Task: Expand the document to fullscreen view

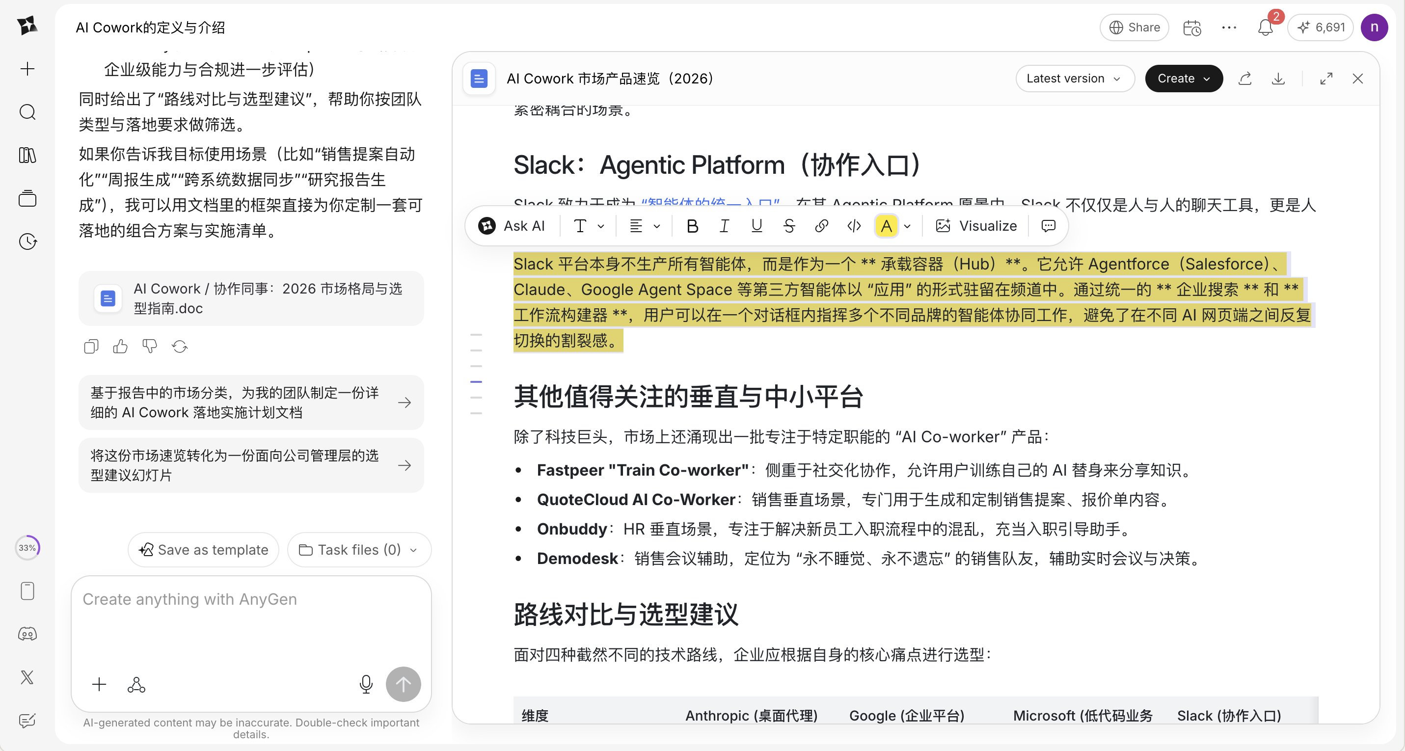Action: [1327, 79]
